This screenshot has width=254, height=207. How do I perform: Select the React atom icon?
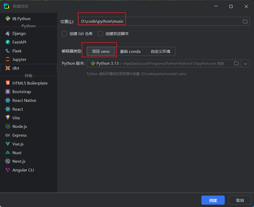coord(8,109)
